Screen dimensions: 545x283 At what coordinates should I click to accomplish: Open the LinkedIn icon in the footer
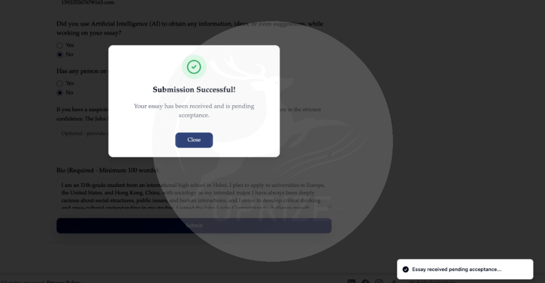351,282
